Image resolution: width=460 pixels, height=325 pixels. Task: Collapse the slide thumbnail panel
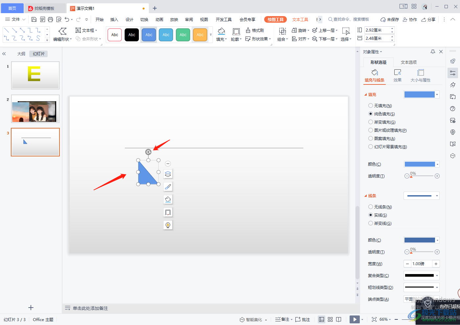pos(4,54)
